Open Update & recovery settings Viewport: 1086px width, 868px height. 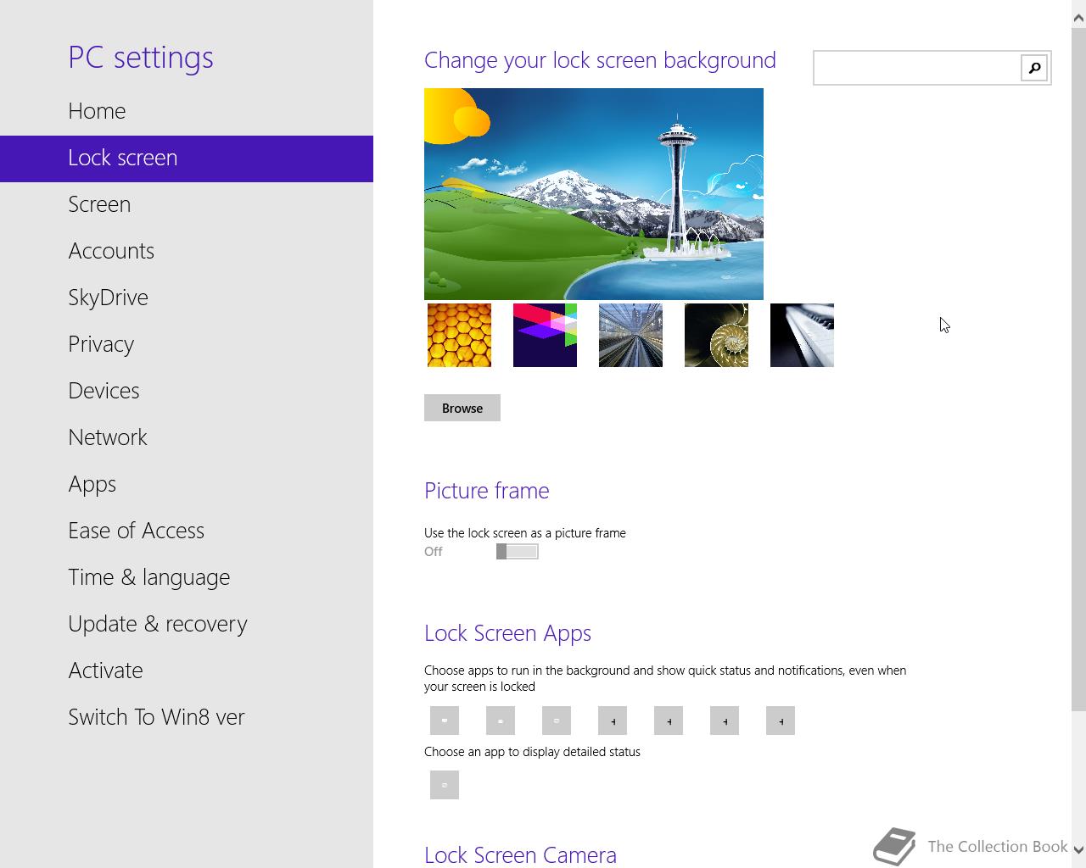(x=187, y=624)
